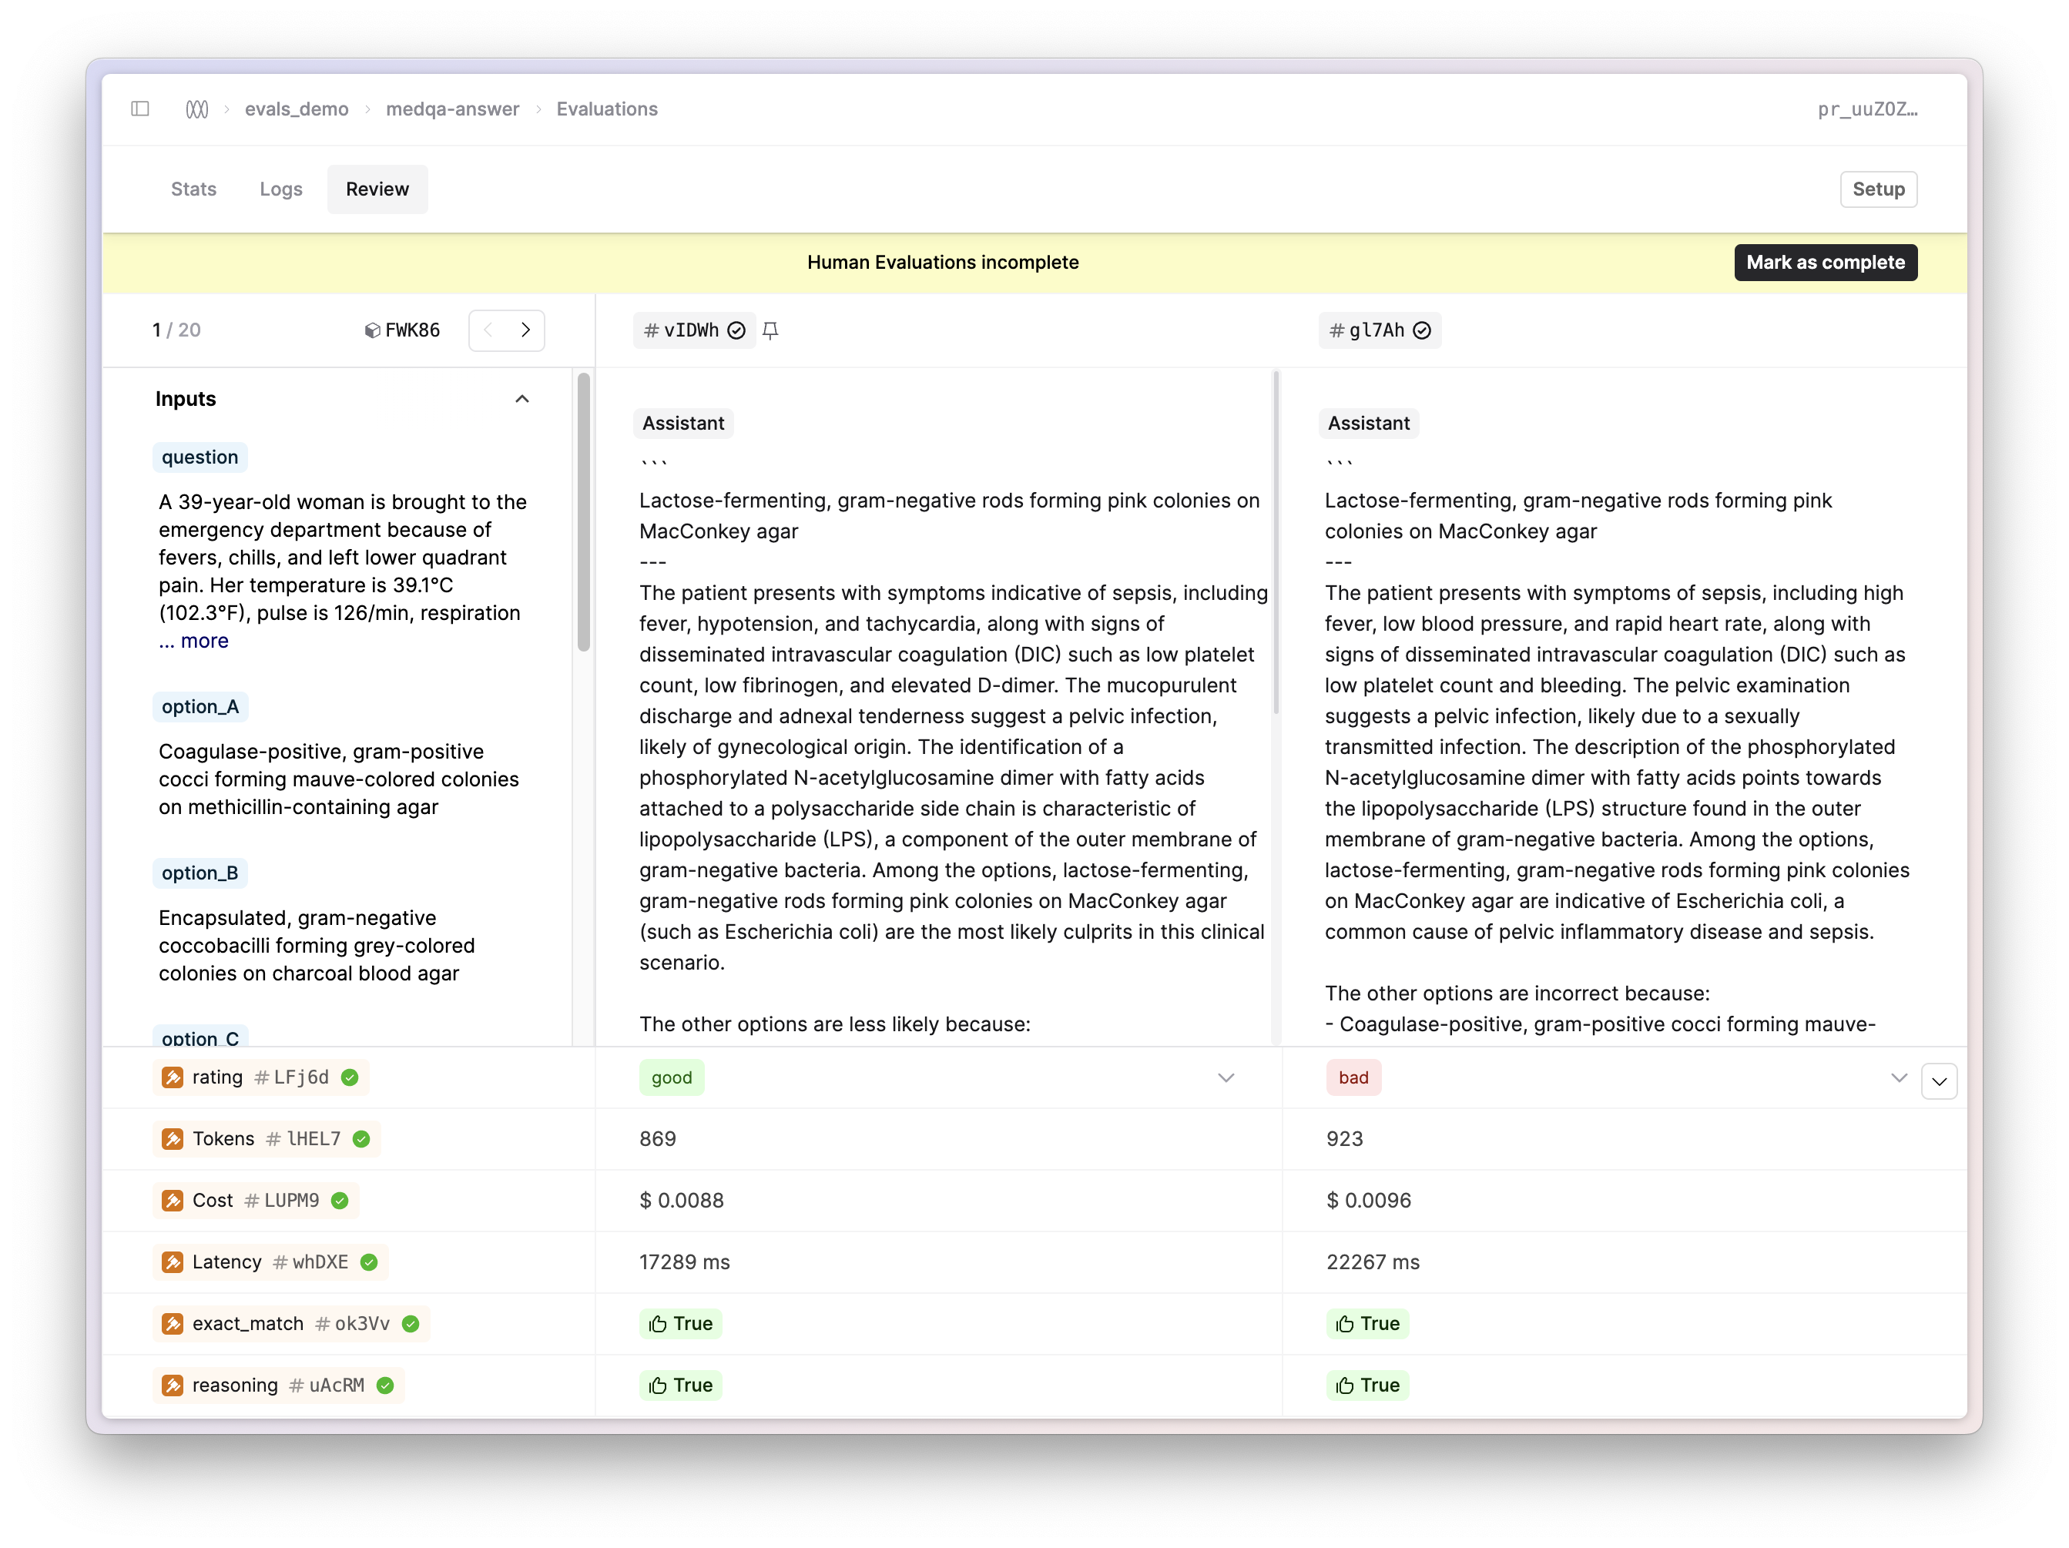Open medqa-answer breadcrumb link

tap(451, 109)
